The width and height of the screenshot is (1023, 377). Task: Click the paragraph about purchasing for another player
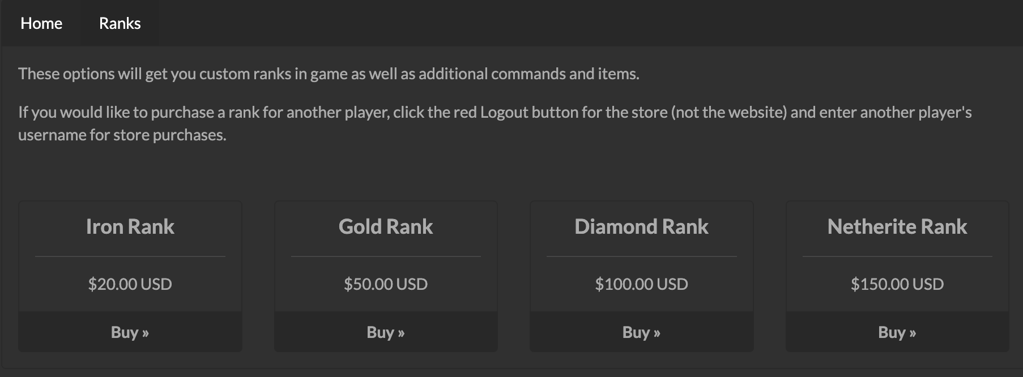[x=495, y=123]
